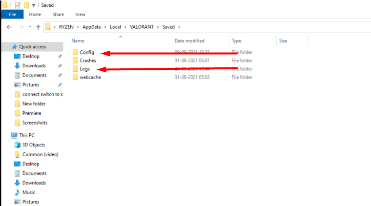The width and height of the screenshot is (371, 206).
Task: Click the New folder quick access toolbar icon
Action: pyautogui.click(x=26, y=5)
